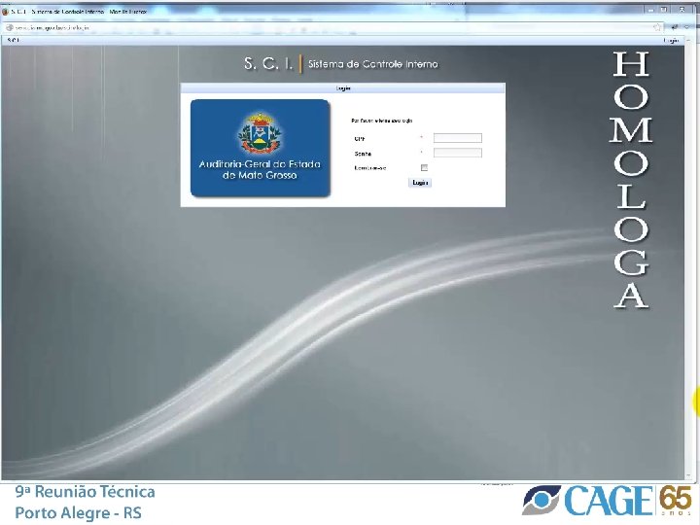Click the site identity globe icon

coord(10,27)
